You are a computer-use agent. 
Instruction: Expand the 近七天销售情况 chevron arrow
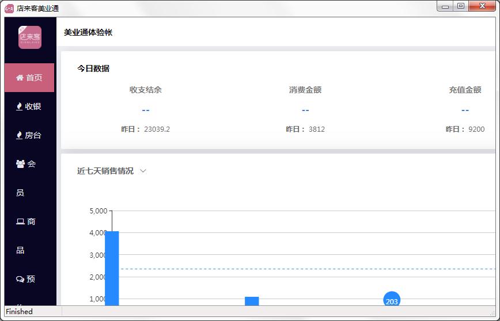143,171
